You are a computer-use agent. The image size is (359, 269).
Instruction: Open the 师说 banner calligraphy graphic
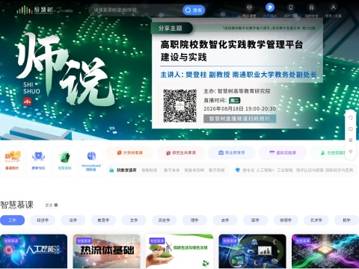66,69
